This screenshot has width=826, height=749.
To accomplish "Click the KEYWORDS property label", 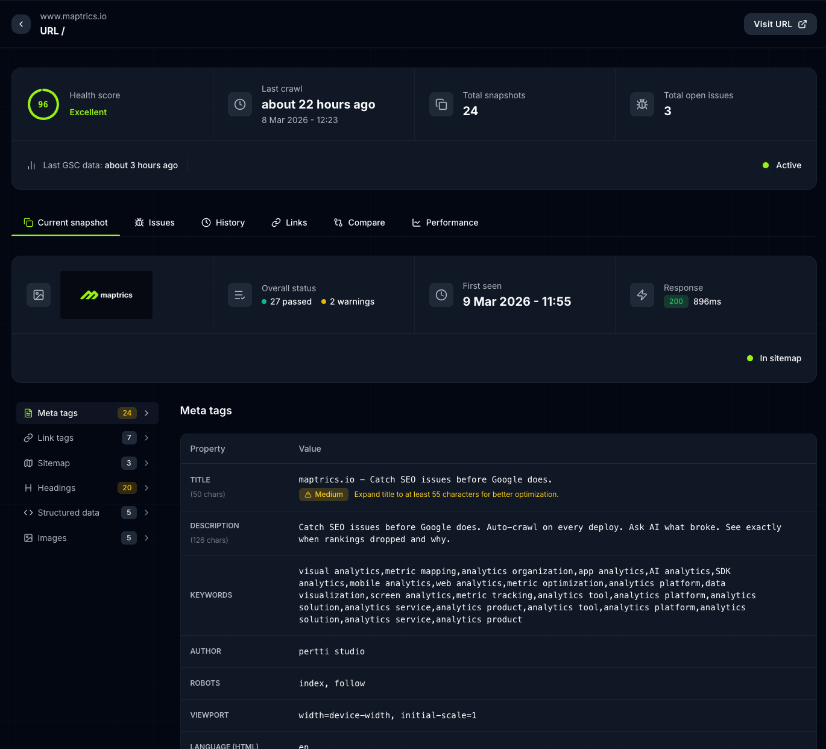I will (x=211, y=595).
